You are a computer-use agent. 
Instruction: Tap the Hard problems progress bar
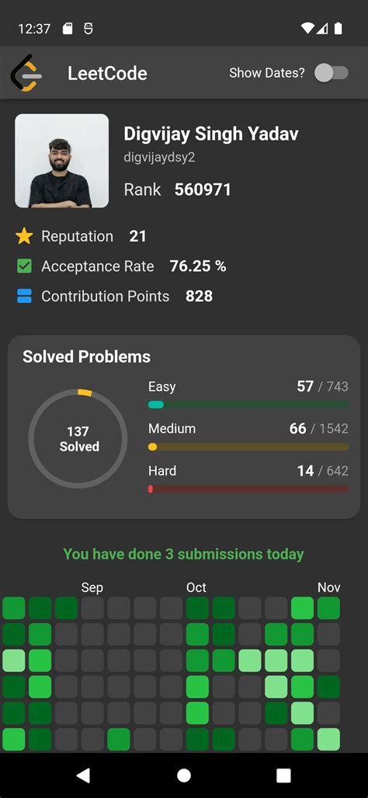[x=248, y=489]
